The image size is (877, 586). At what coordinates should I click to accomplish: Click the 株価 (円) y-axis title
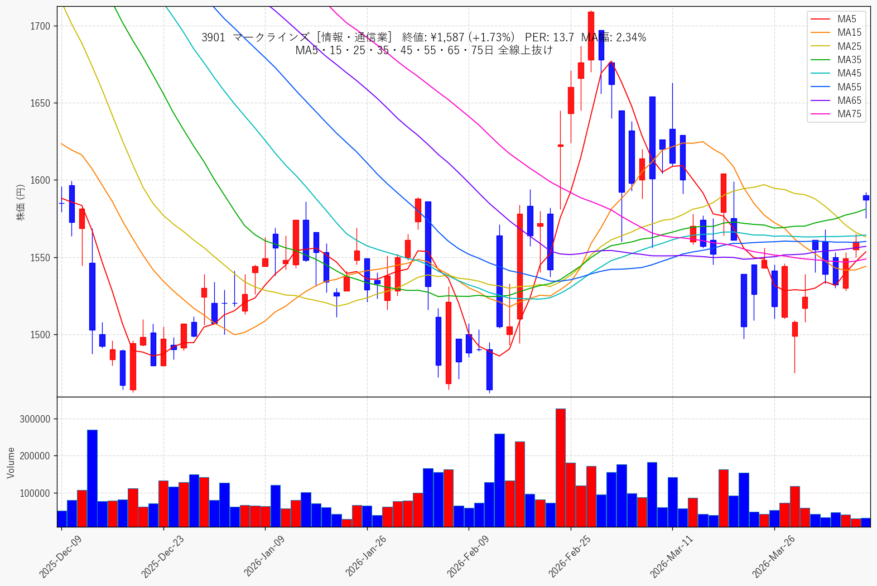point(21,202)
